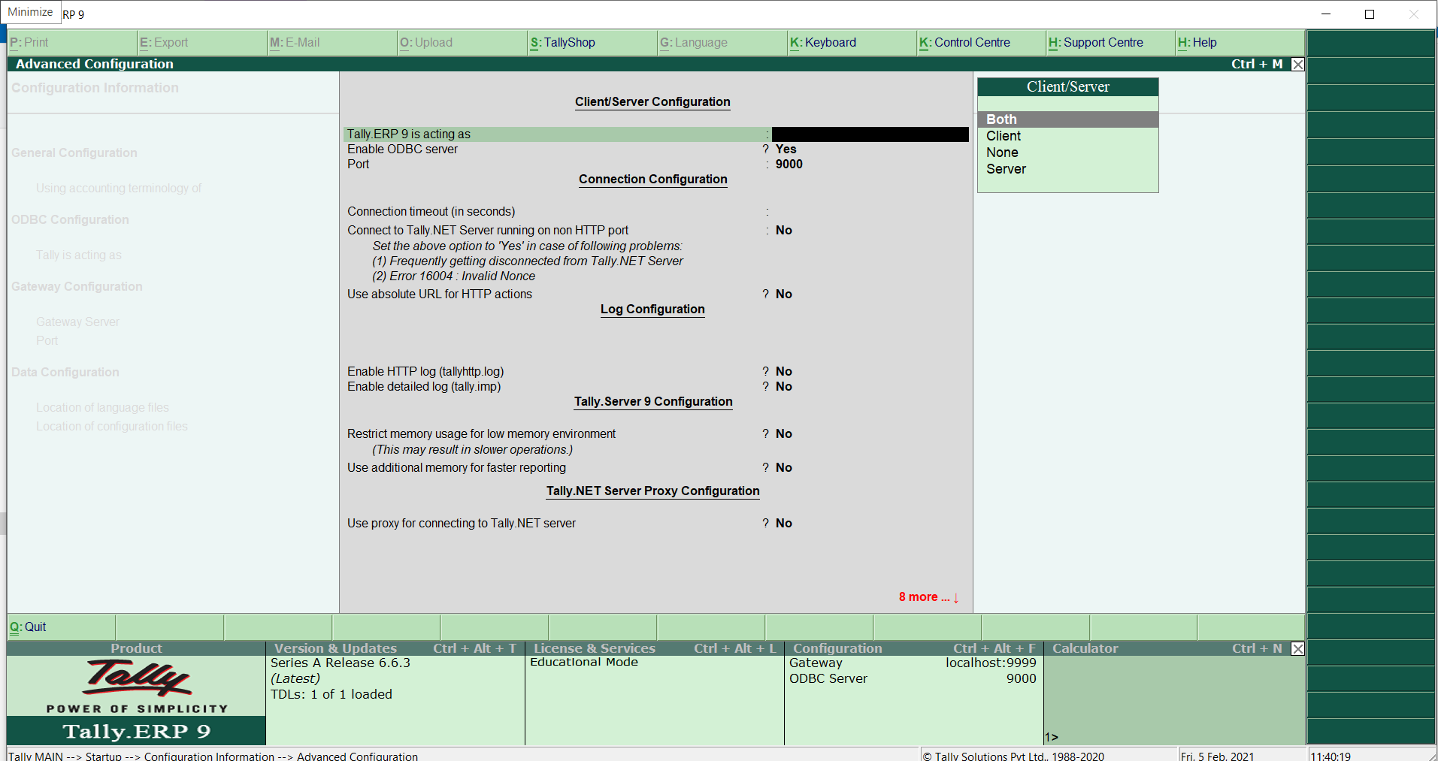Click 'Gateway Configuration' in left pane
1438x761 pixels.
(77, 287)
